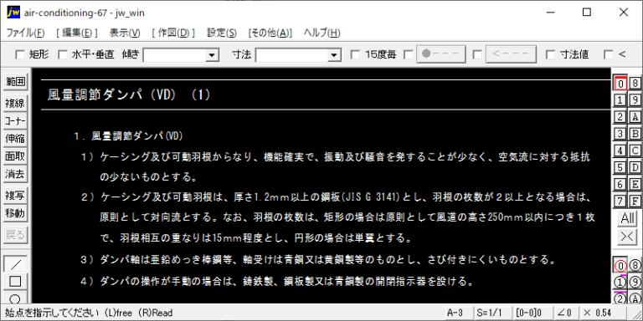
Task: Select layer C in layer bar
Action: coord(635,150)
